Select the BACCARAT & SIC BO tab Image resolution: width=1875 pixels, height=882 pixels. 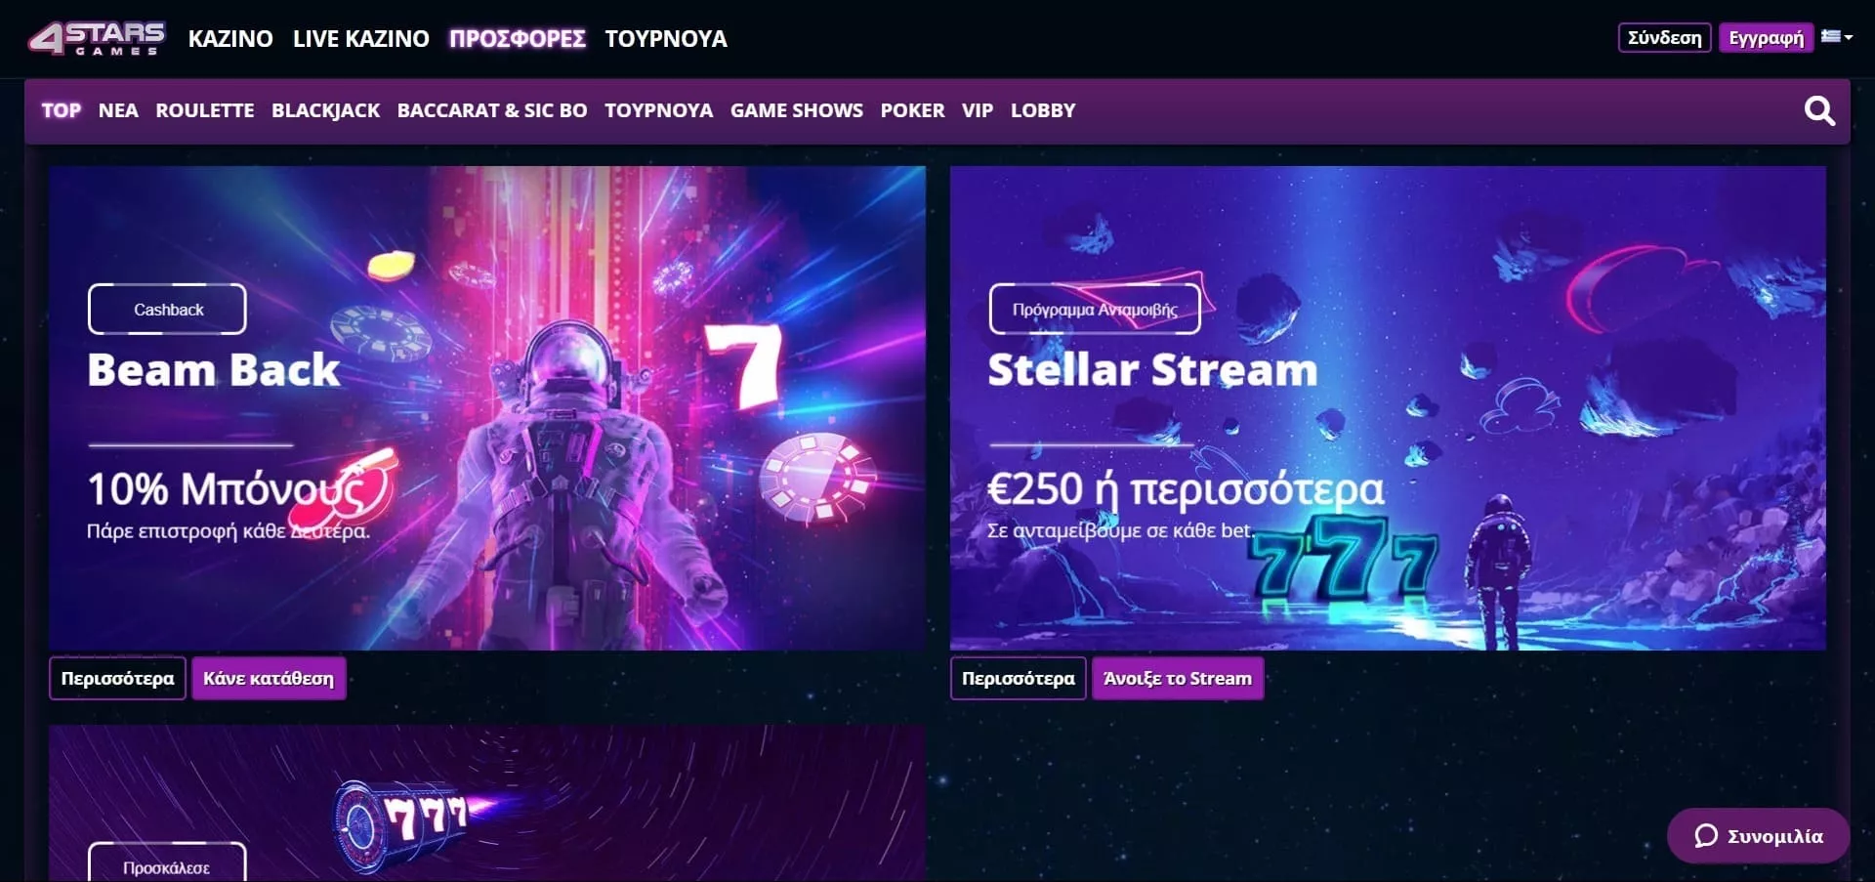492,110
